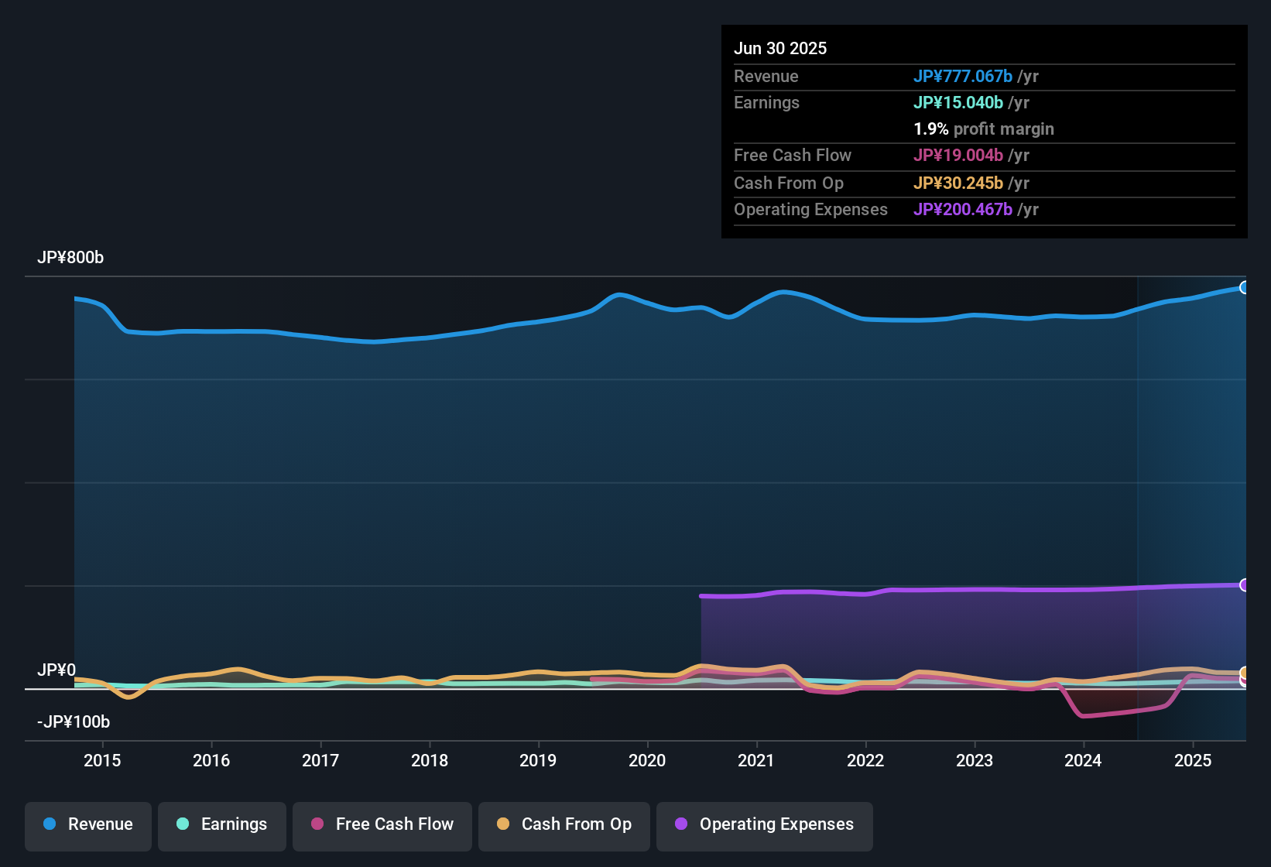
Task: Click the orange Cash From Op legend dot
Action: click(502, 824)
